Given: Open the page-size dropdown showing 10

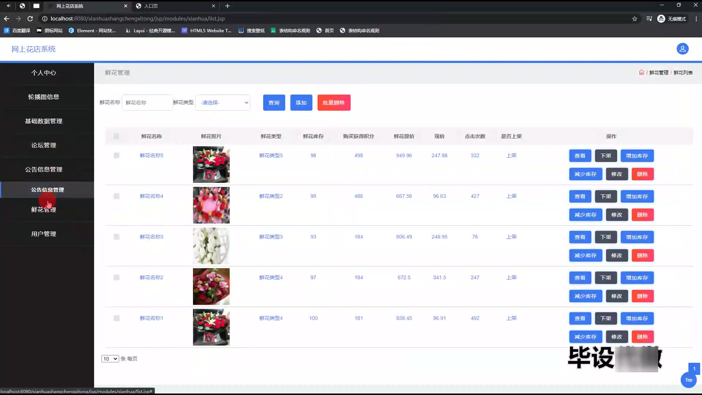Looking at the screenshot, I should [110, 359].
